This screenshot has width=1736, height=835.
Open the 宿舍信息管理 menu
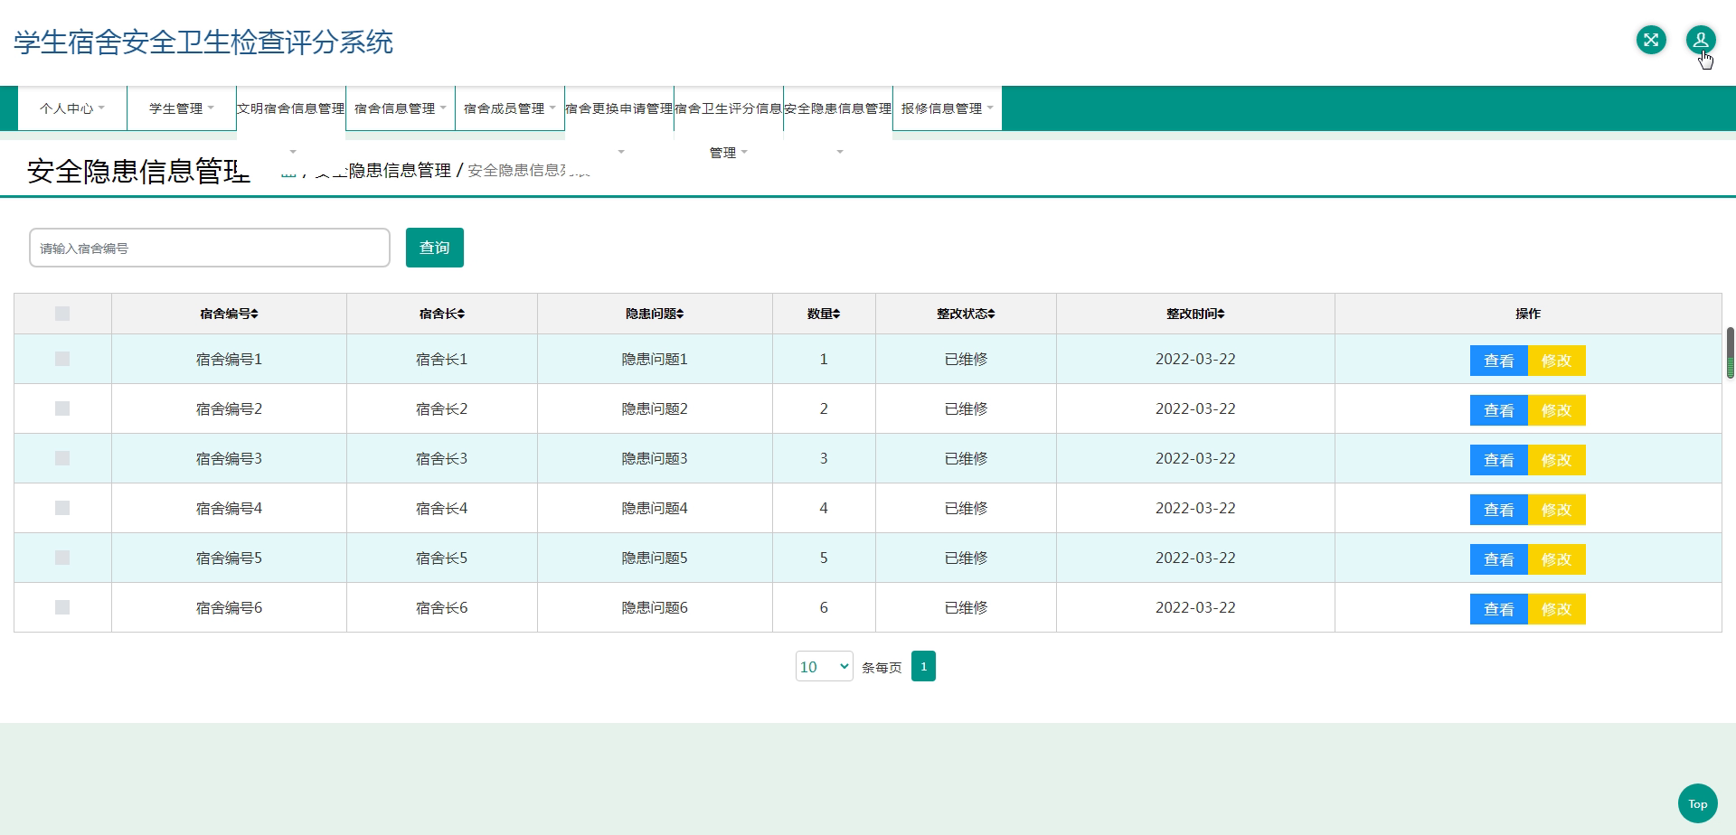[x=401, y=108]
